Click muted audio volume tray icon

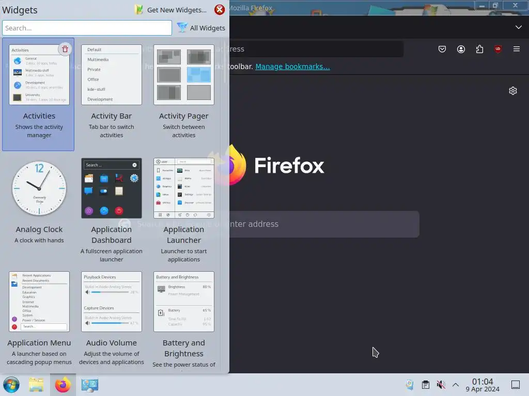(441, 385)
